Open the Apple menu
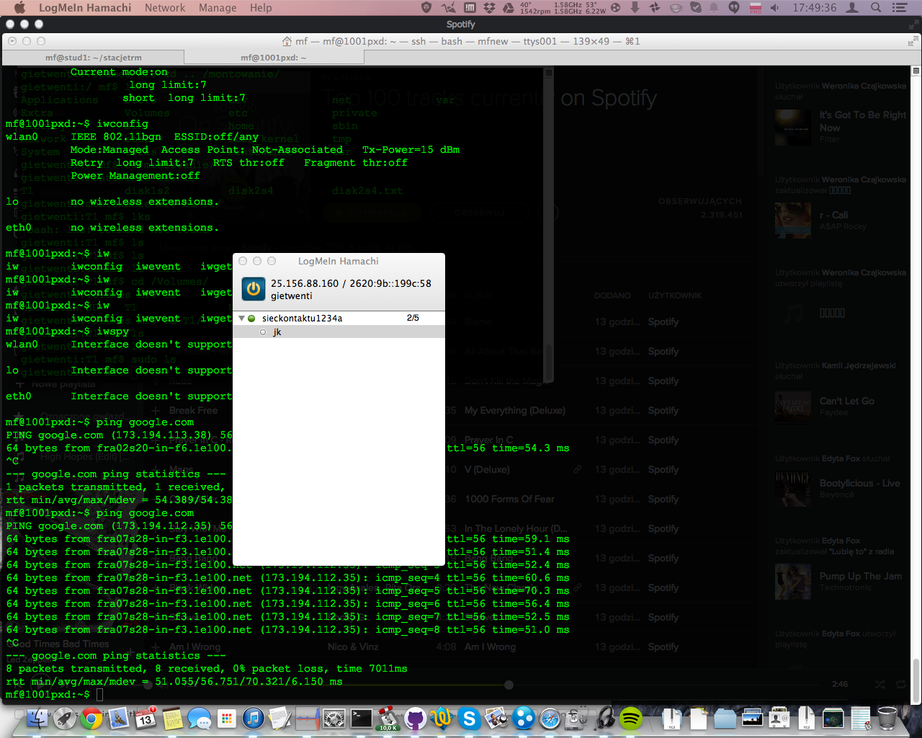Screen dimensions: 922x738 [19, 8]
